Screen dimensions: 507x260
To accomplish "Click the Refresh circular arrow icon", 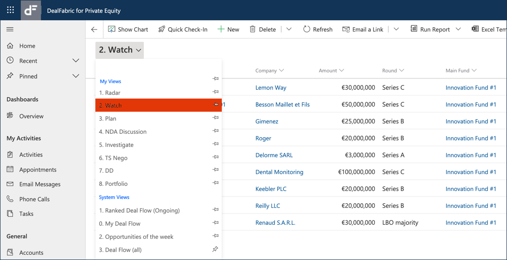I will [x=306, y=30].
